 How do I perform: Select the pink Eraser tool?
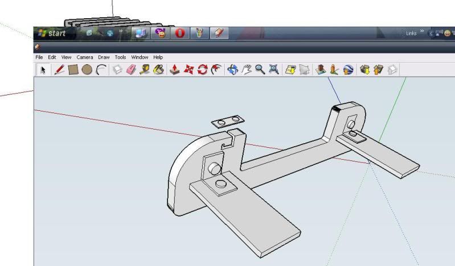click(x=131, y=70)
